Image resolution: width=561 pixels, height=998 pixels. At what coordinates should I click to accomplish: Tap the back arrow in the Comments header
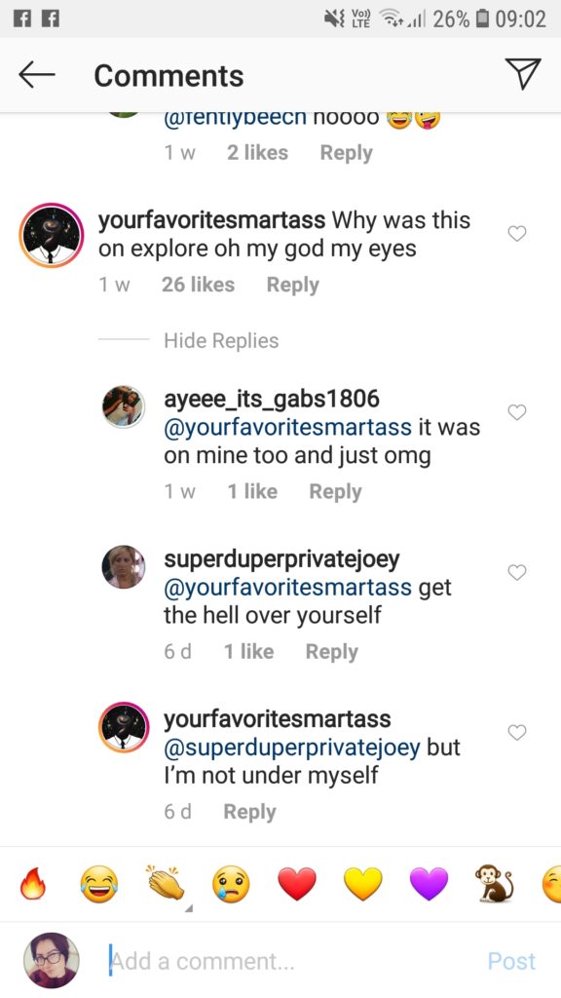tap(36, 75)
